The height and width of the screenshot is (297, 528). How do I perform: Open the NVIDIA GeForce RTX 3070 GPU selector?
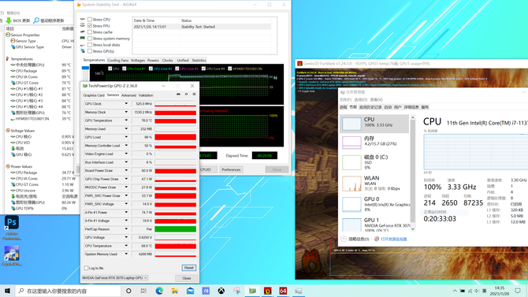[115, 278]
